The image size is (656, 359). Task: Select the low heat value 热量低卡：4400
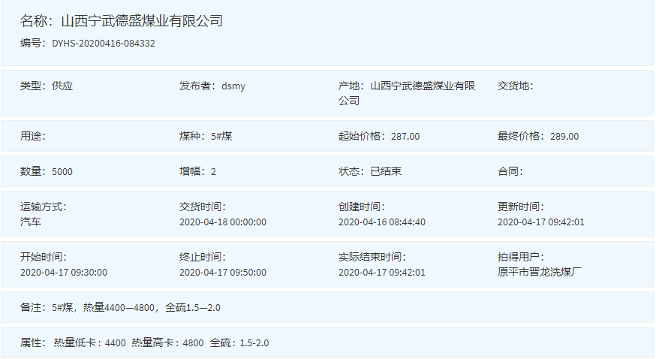pyautogui.click(x=89, y=342)
